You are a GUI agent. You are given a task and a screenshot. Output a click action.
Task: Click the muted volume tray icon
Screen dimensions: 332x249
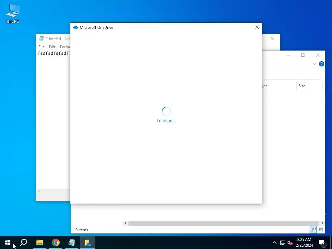(x=290, y=243)
